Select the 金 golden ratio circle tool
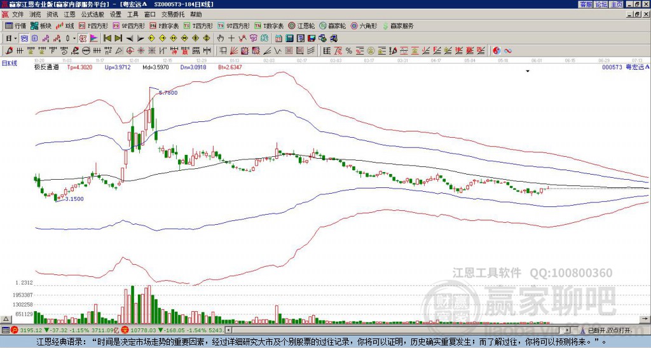This screenshot has width=651, height=348. click(x=371, y=51)
